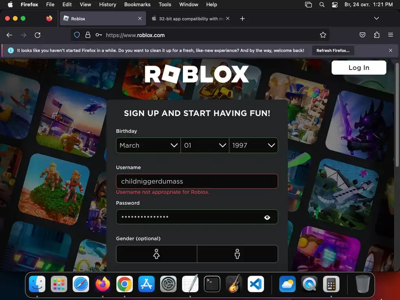Open the Bookmarks menu
The width and height of the screenshot is (400, 300).
point(137,4)
